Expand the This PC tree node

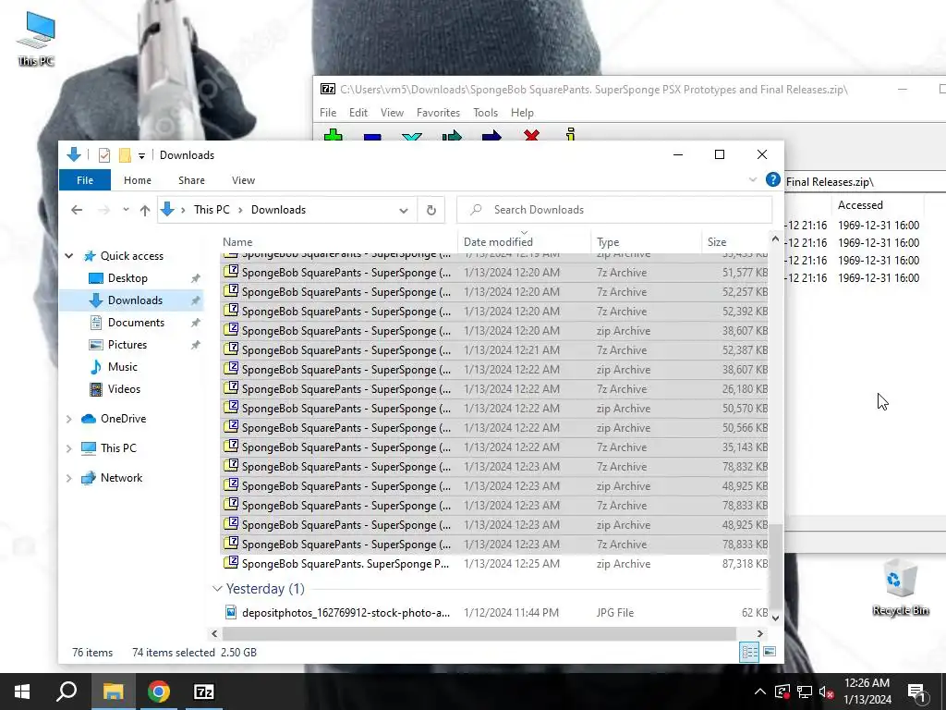[x=68, y=448]
